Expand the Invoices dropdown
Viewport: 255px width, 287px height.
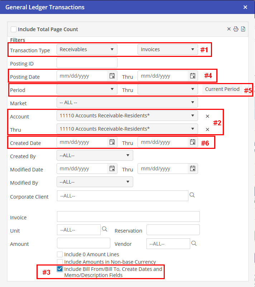pos(168,49)
